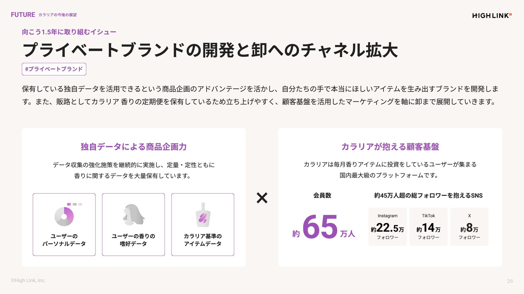Click the カラリアが抱える顧客基盤 heading
This screenshot has width=524, height=294.
pos(390,147)
